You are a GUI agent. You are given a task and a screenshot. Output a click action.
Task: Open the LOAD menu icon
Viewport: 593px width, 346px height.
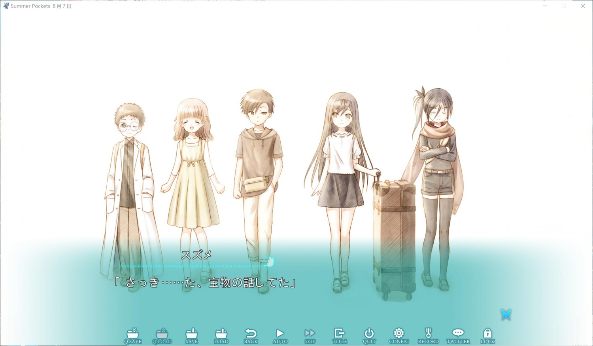click(x=221, y=336)
